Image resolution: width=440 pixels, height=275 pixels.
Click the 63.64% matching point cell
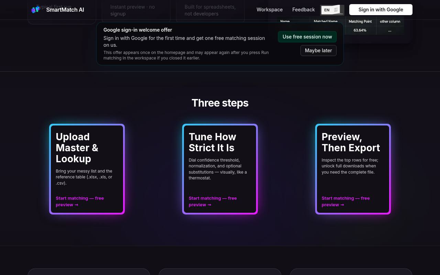coord(360,30)
